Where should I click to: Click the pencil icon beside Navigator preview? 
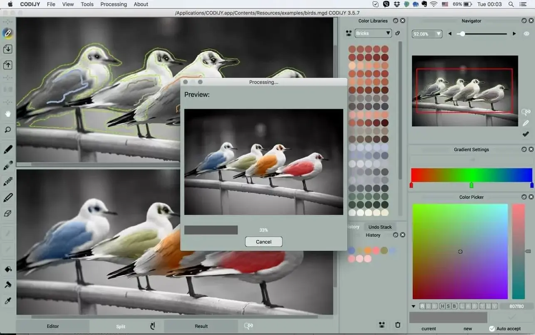526,123
